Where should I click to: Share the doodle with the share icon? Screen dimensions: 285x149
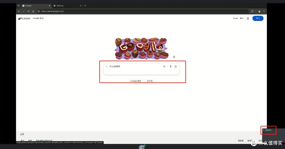click(x=174, y=57)
